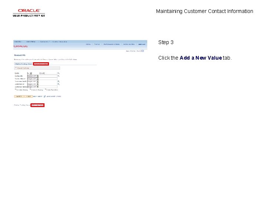Click the Customer ID lookup magnifier icon
Image resolution: width=267 pixels, height=200 pixels.
[x=59, y=84]
